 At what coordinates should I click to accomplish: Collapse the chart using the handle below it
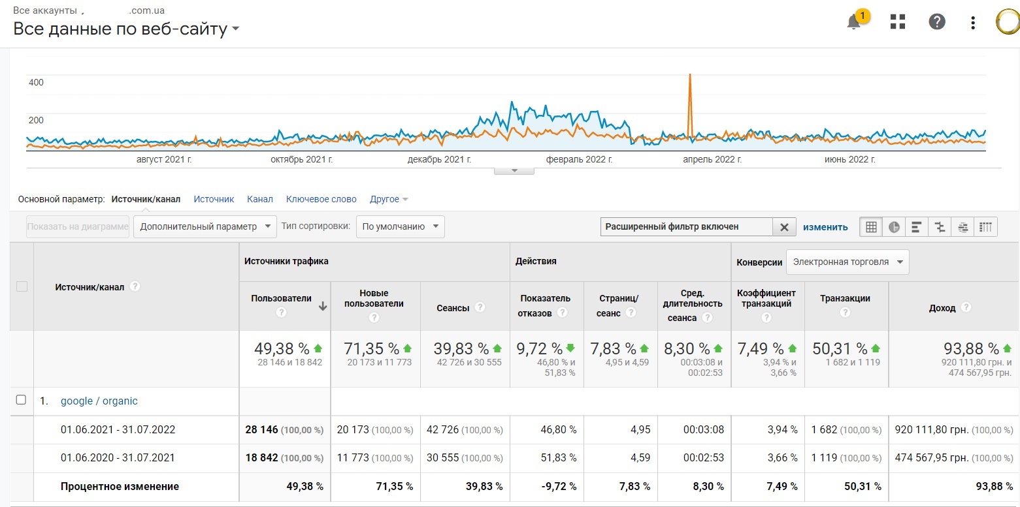(x=514, y=170)
